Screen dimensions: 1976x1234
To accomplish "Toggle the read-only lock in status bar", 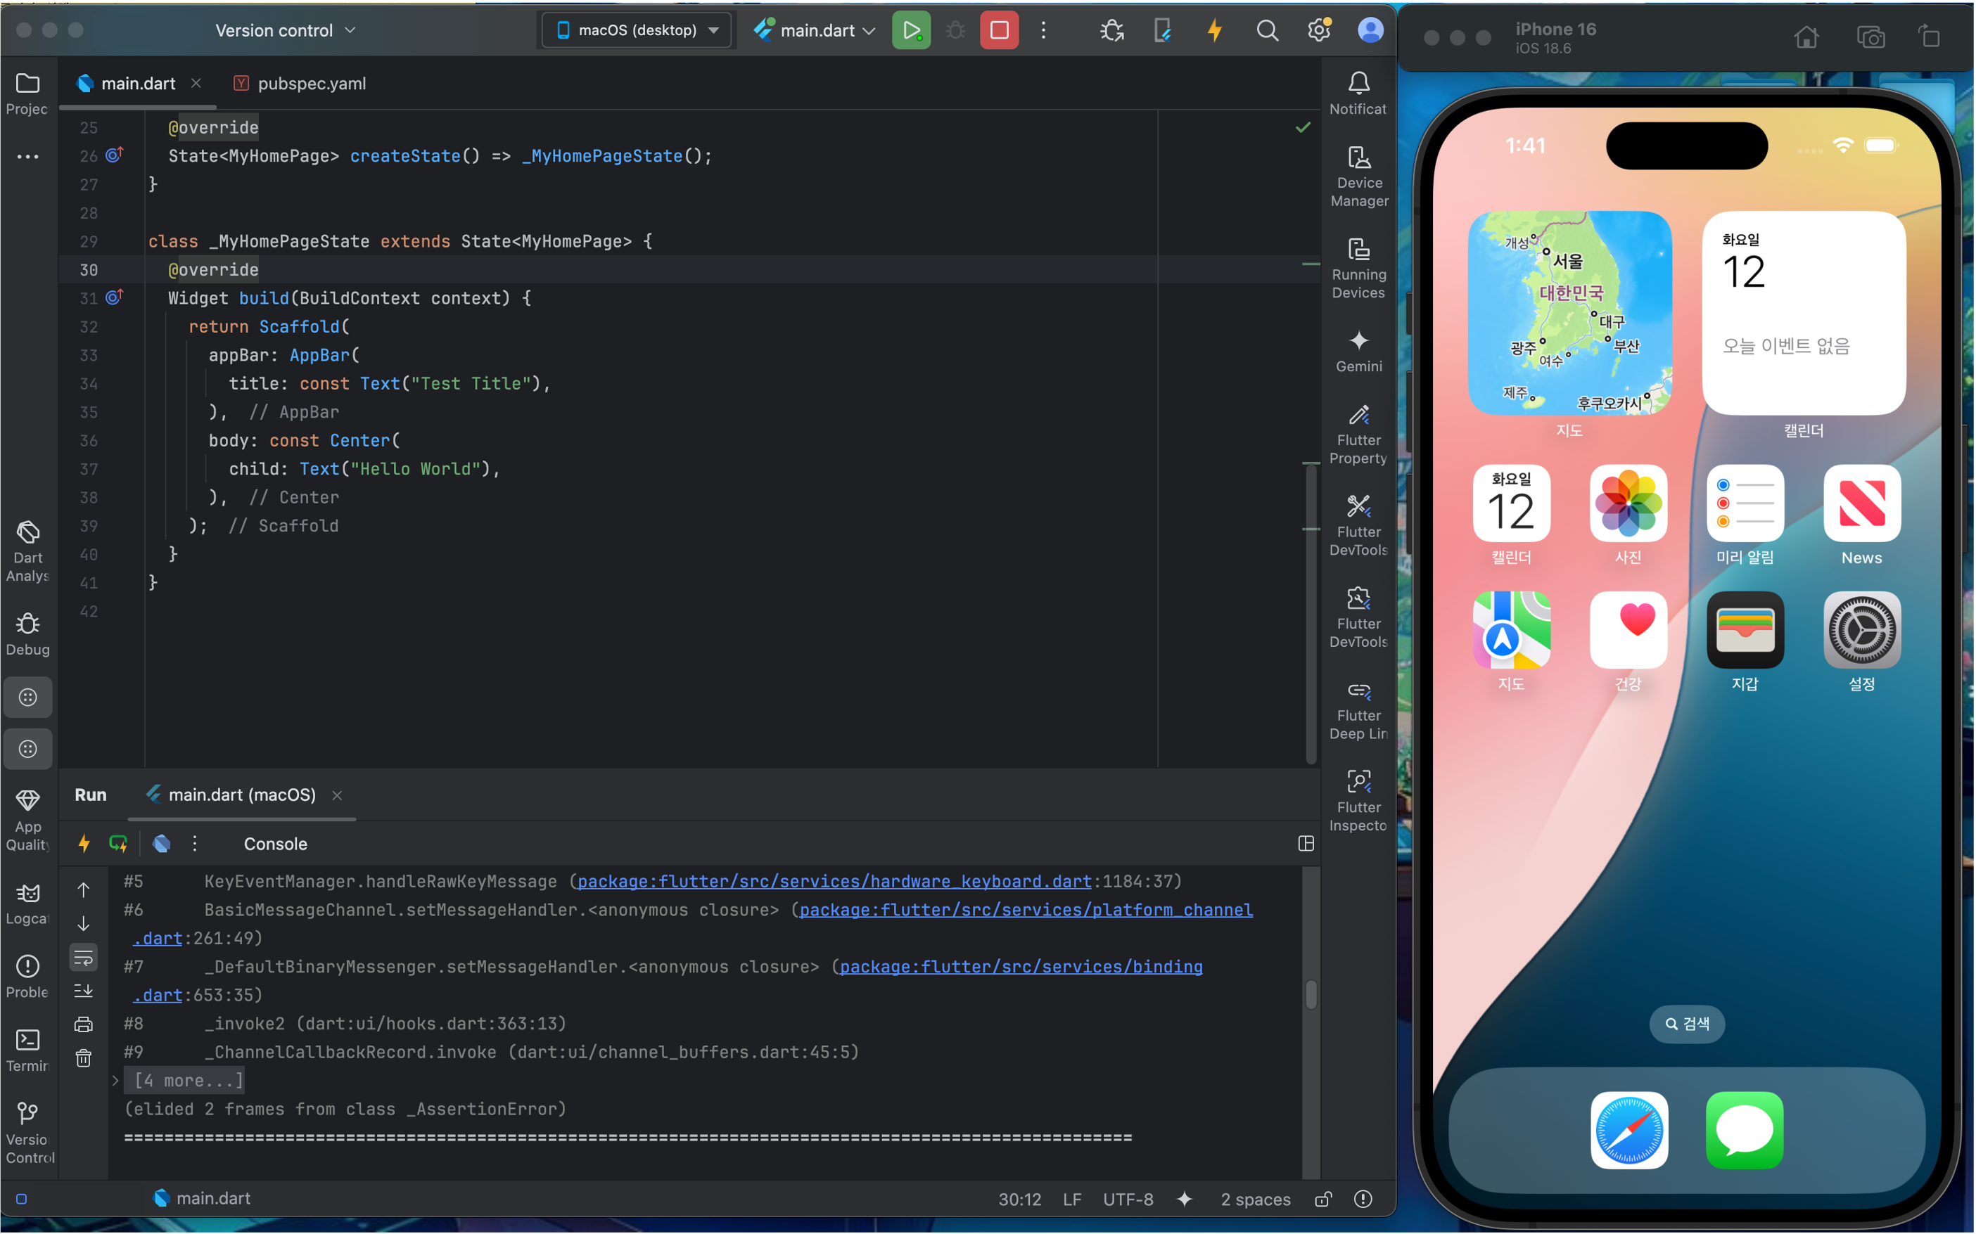I will 1322,1199.
